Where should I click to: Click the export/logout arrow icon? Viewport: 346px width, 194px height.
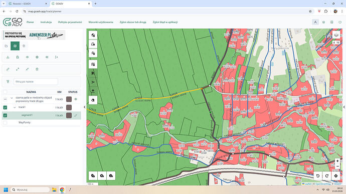(x=57, y=57)
